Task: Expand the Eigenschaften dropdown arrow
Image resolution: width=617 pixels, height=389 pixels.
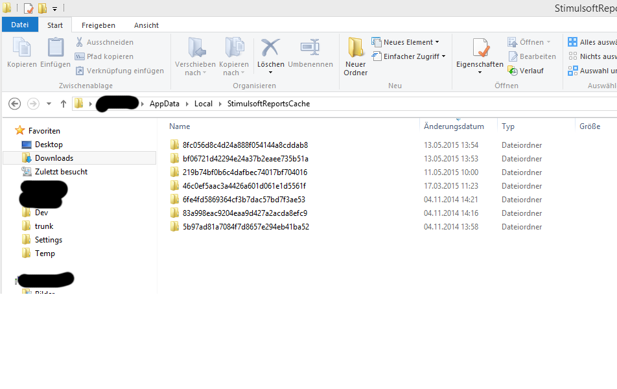Action: click(x=480, y=73)
